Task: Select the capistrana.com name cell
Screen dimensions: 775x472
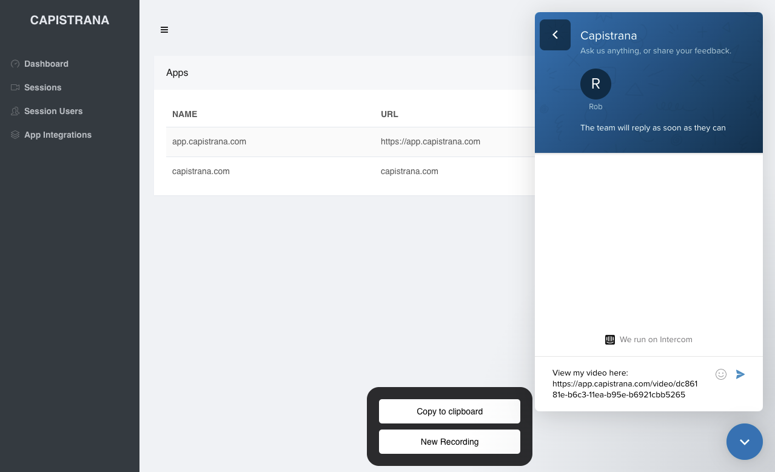Action: [x=201, y=171]
